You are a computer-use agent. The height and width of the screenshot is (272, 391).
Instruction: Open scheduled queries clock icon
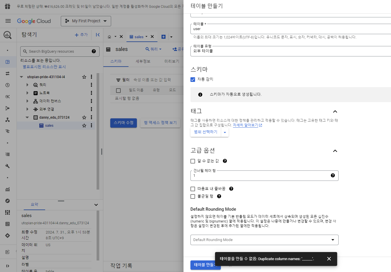[8, 85]
